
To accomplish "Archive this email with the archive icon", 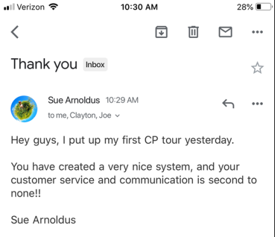I will [161, 32].
